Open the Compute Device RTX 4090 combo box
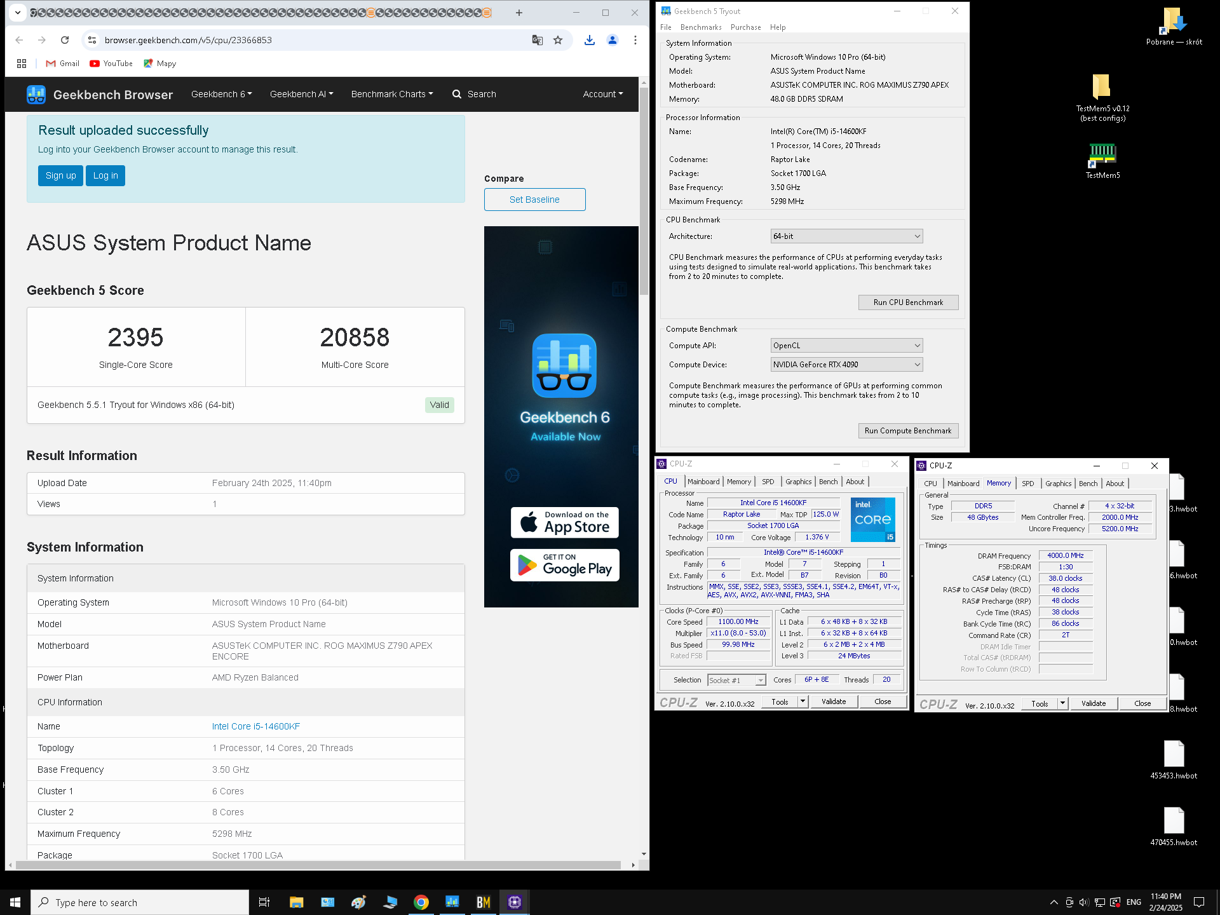 pos(846,365)
